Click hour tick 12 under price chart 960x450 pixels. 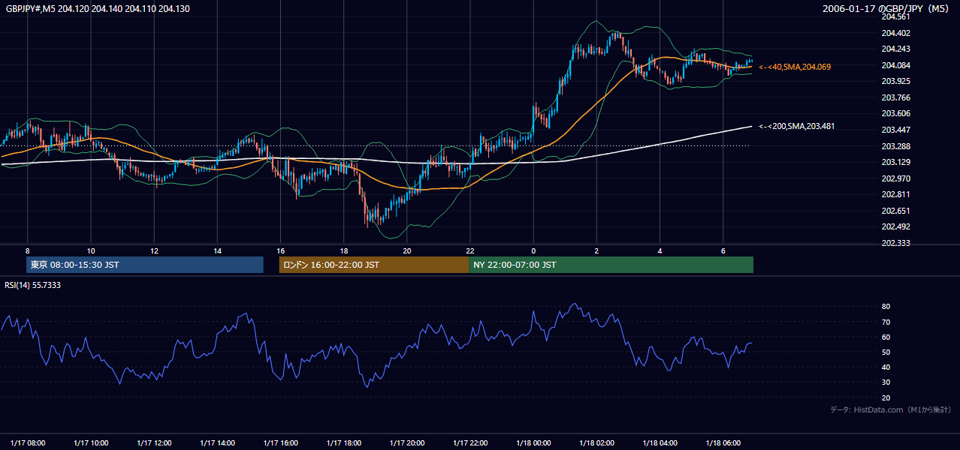(153, 250)
